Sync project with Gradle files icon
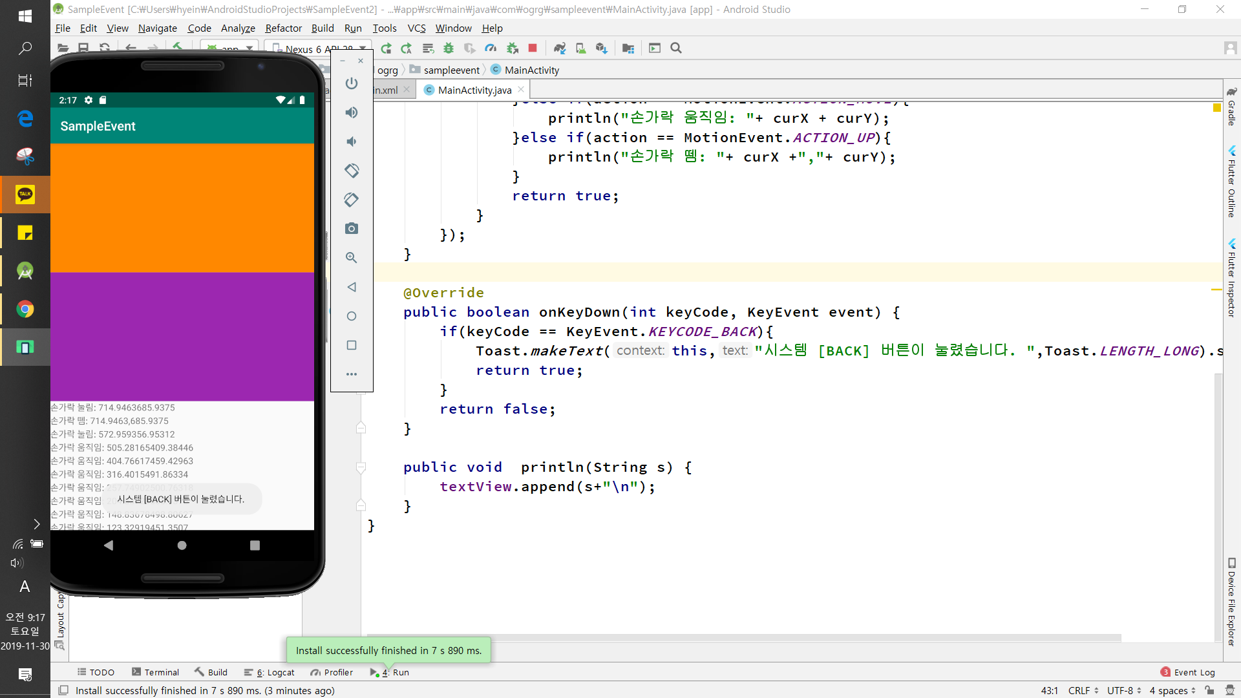 coord(560,48)
